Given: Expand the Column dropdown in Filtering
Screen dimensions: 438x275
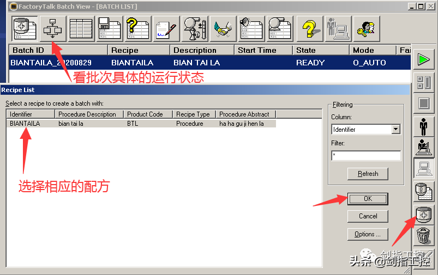Looking at the screenshot, I should pyautogui.click(x=395, y=129).
